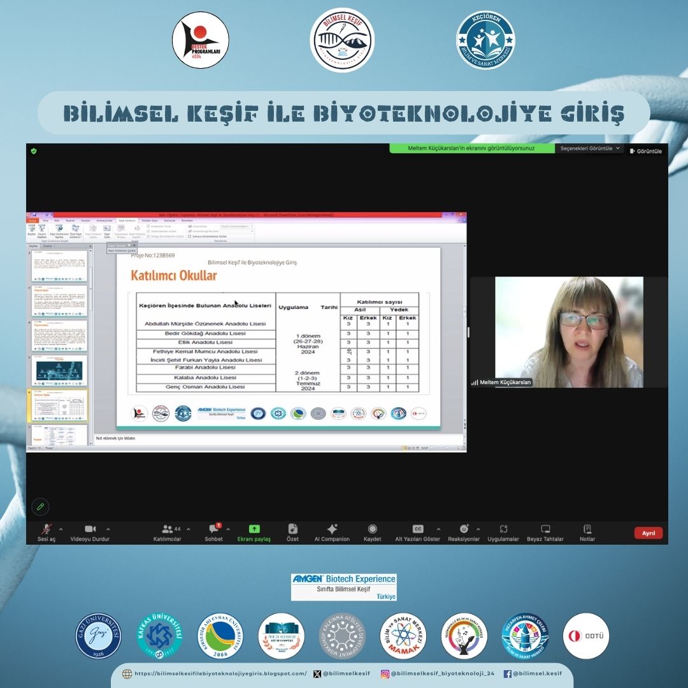Switch to the Geçişler ribbon tab
The image size is (688, 688).
click(85, 220)
